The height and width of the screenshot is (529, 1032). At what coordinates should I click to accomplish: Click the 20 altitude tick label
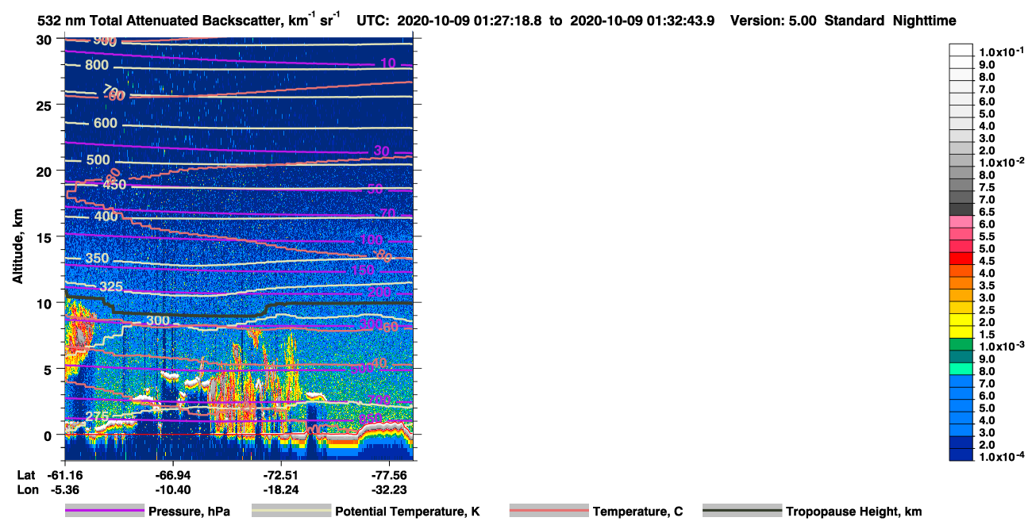45,171
